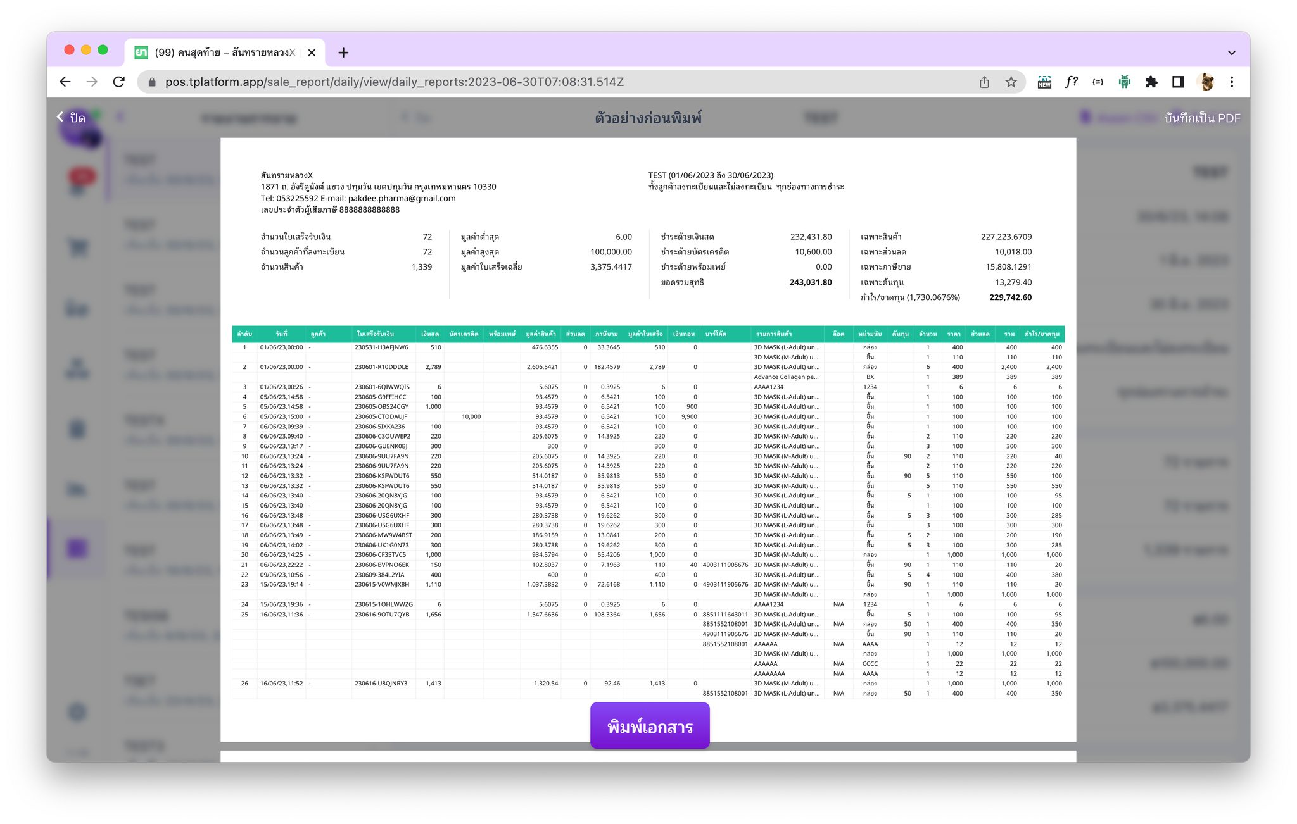Close the current browser tab

pos(312,53)
